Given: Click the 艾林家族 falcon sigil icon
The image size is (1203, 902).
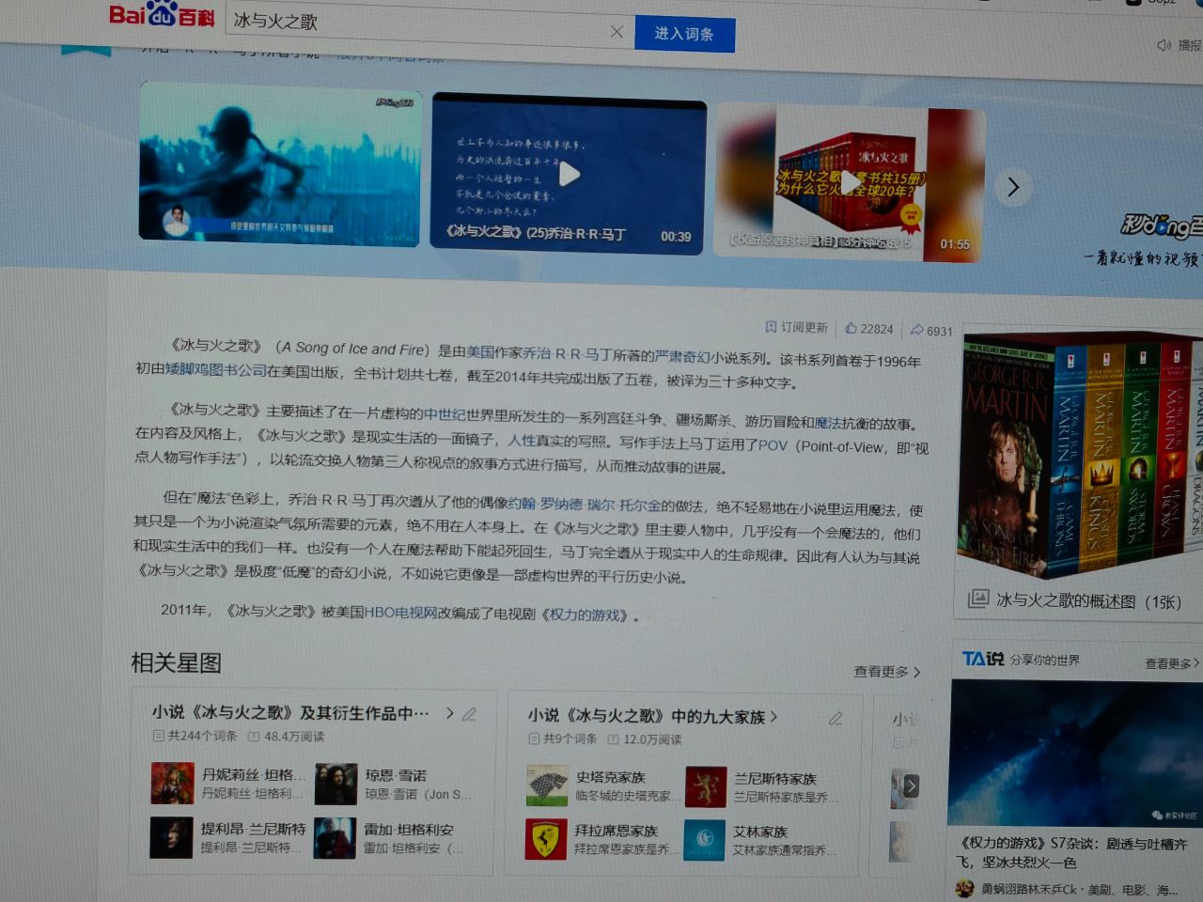Looking at the screenshot, I should click(x=705, y=841).
